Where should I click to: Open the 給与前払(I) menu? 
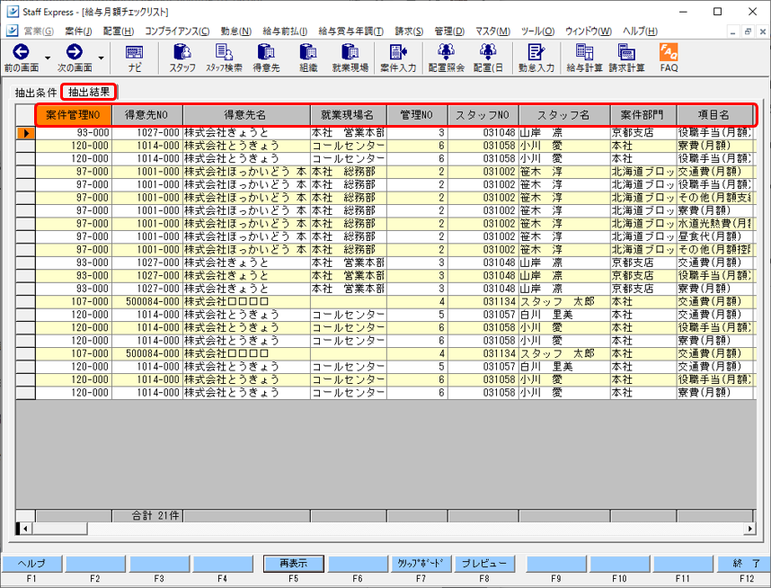tap(285, 31)
